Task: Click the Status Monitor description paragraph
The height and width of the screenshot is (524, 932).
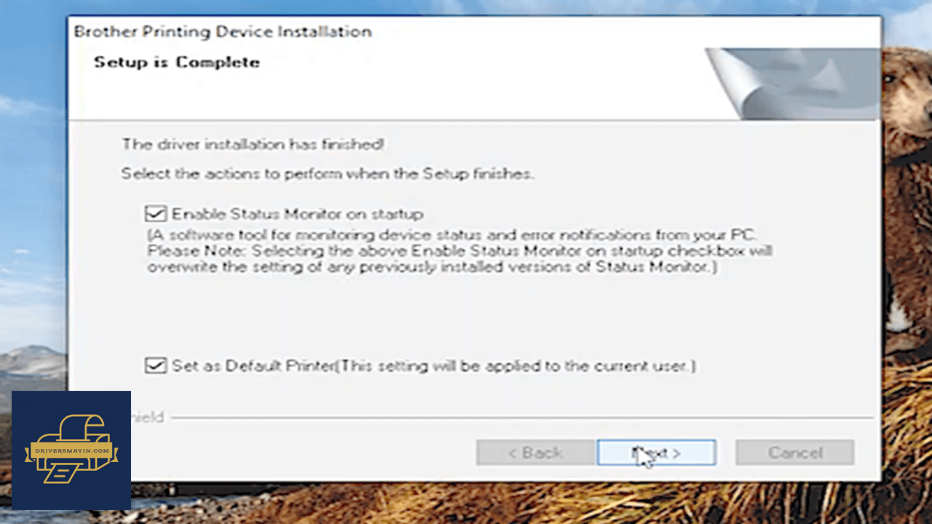Action: 460,251
